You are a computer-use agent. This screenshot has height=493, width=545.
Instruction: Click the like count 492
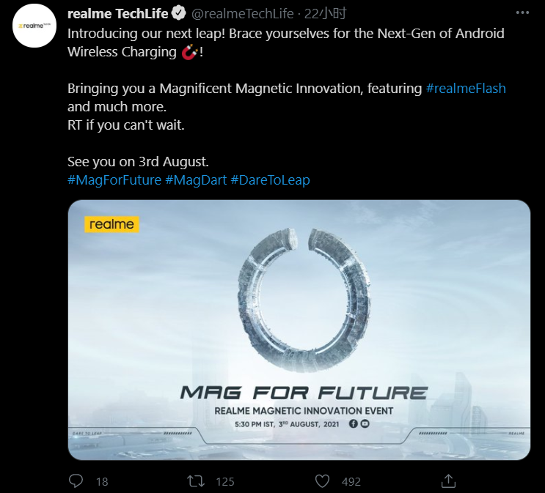click(351, 481)
